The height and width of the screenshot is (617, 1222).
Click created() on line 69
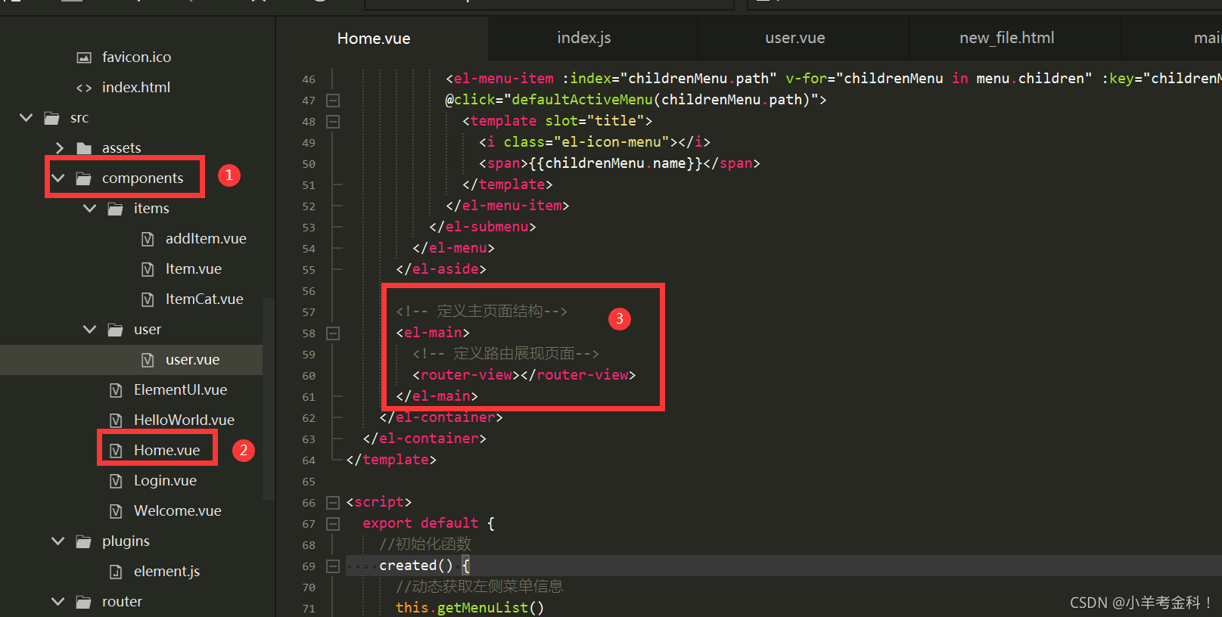tap(416, 566)
